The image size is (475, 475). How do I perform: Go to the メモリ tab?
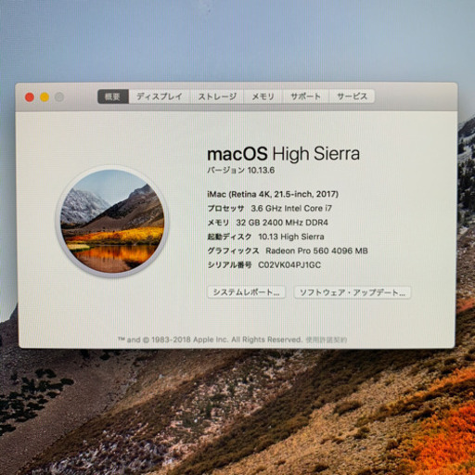coord(263,96)
